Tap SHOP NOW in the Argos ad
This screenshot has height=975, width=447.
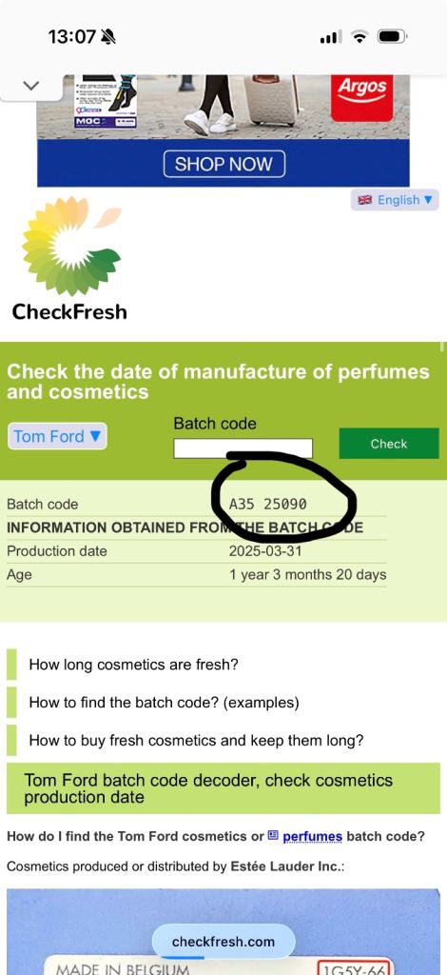coord(223,164)
